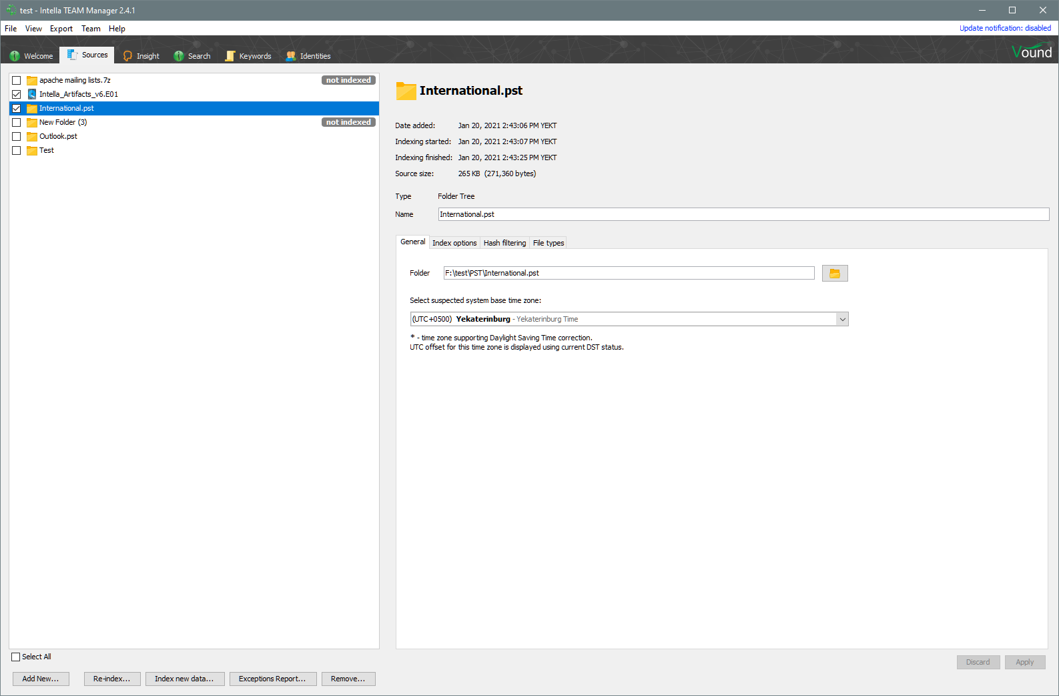Enable the apache mailing lists.7z checkbox
The width and height of the screenshot is (1059, 696).
click(17, 80)
